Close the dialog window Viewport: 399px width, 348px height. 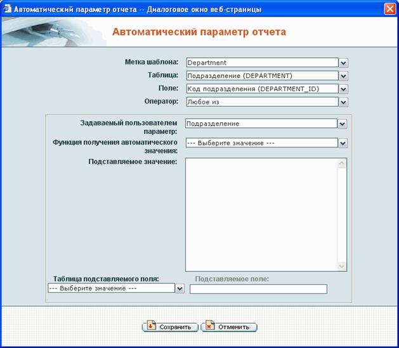pos(390,10)
